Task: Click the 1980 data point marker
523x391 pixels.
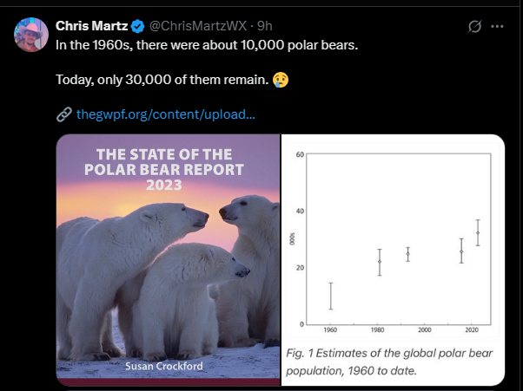Action: pos(380,262)
